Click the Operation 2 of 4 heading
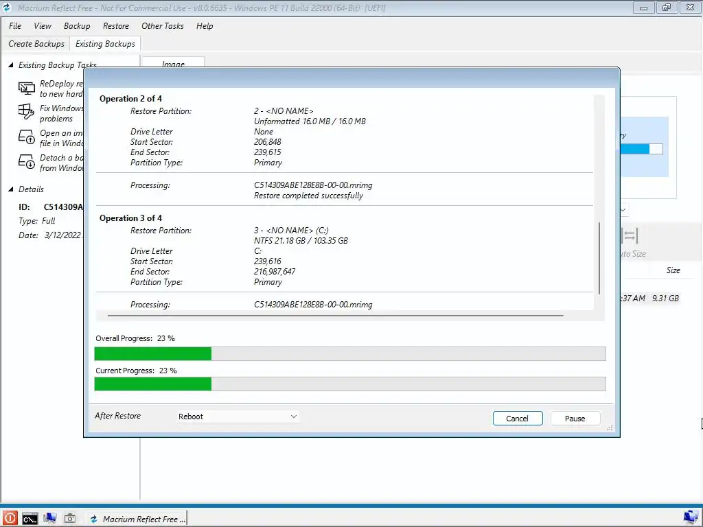The width and height of the screenshot is (703, 527). (x=130, y=99)
